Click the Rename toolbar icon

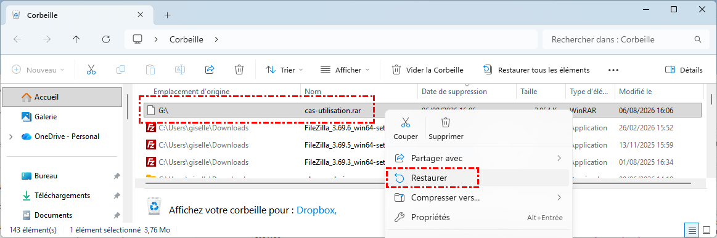click(x=179, y=69)
